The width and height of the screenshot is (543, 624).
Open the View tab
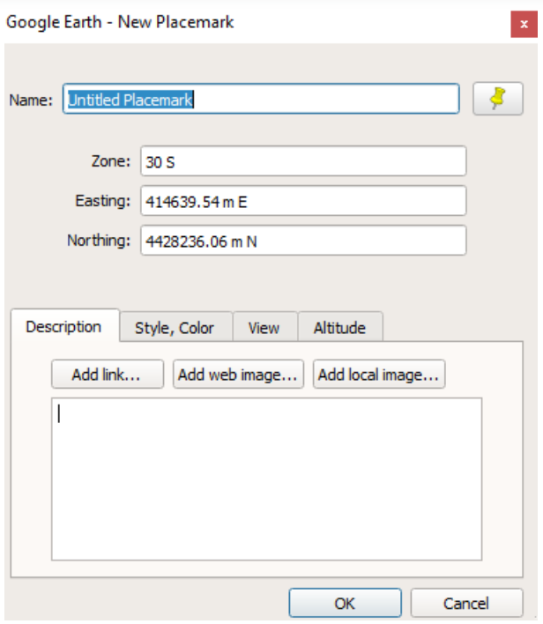coord(264,328)
